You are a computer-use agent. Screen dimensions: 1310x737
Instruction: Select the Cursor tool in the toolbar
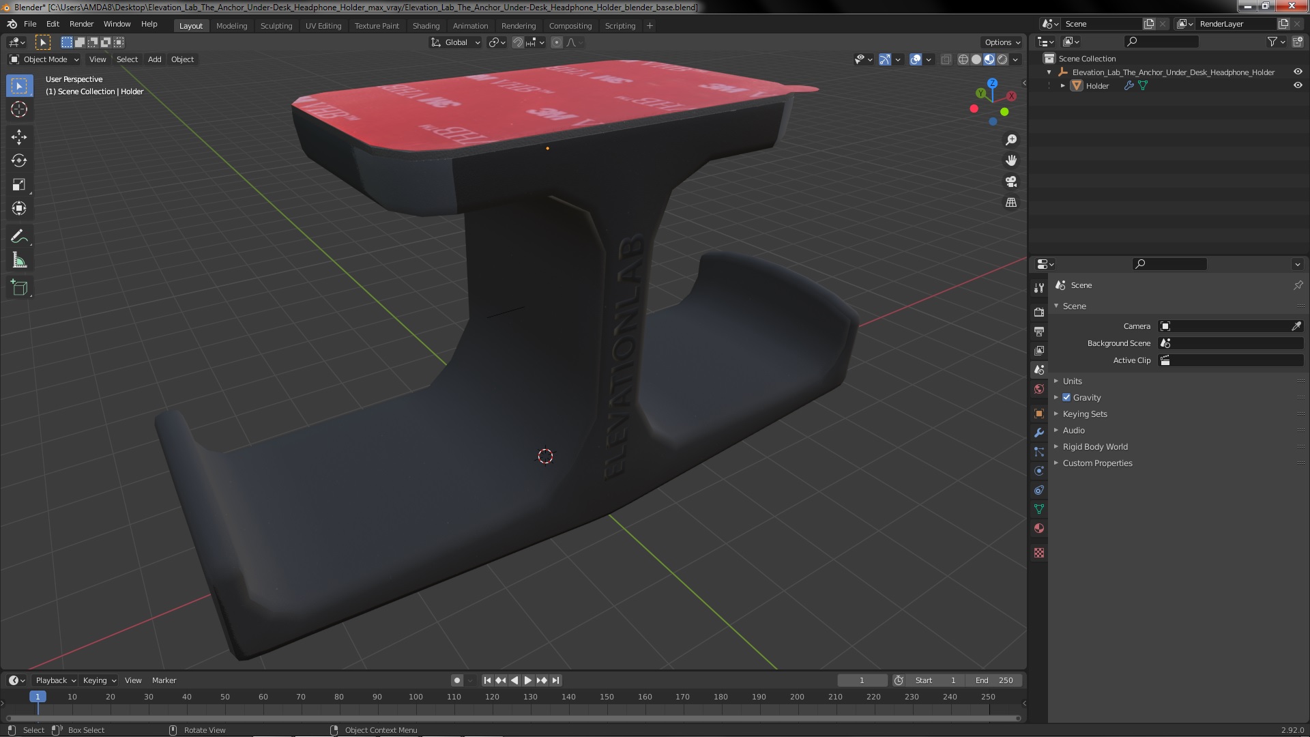pos(19,110)
